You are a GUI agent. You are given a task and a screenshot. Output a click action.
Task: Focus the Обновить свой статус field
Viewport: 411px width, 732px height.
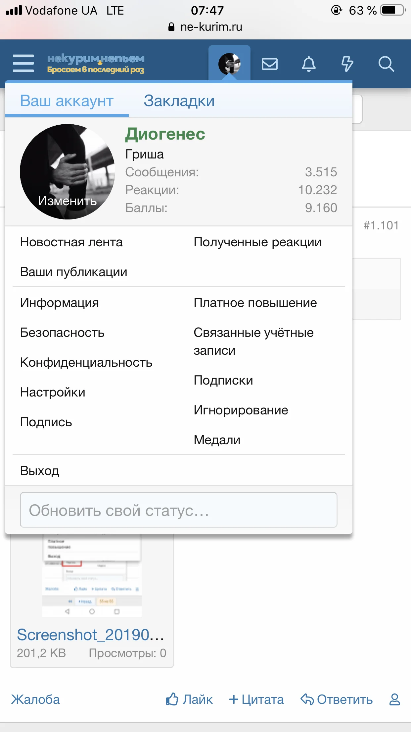point(179,510)
